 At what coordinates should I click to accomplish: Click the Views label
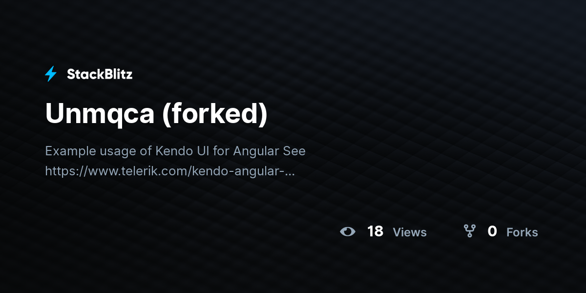point(410,232)
